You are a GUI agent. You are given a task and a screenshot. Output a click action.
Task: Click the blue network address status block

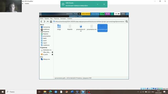[95, 14]
